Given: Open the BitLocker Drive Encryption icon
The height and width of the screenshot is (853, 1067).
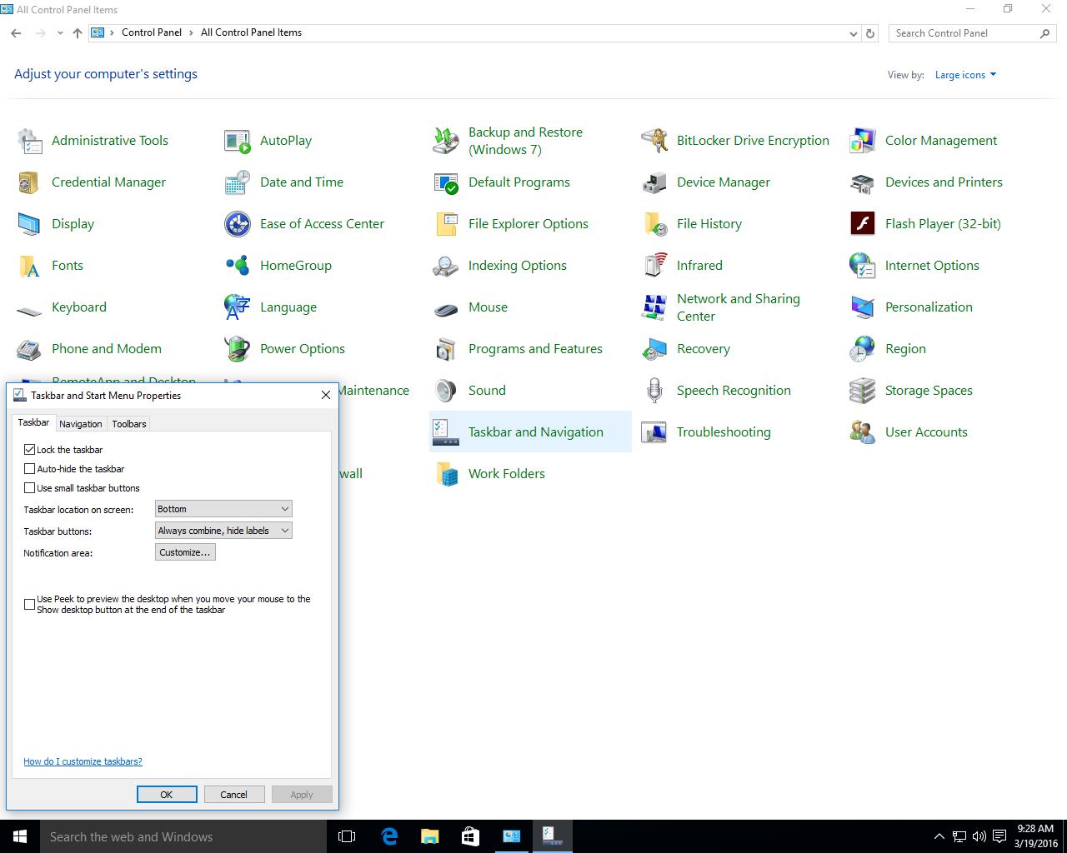Looking at the screenshot, I should point(654,141).
